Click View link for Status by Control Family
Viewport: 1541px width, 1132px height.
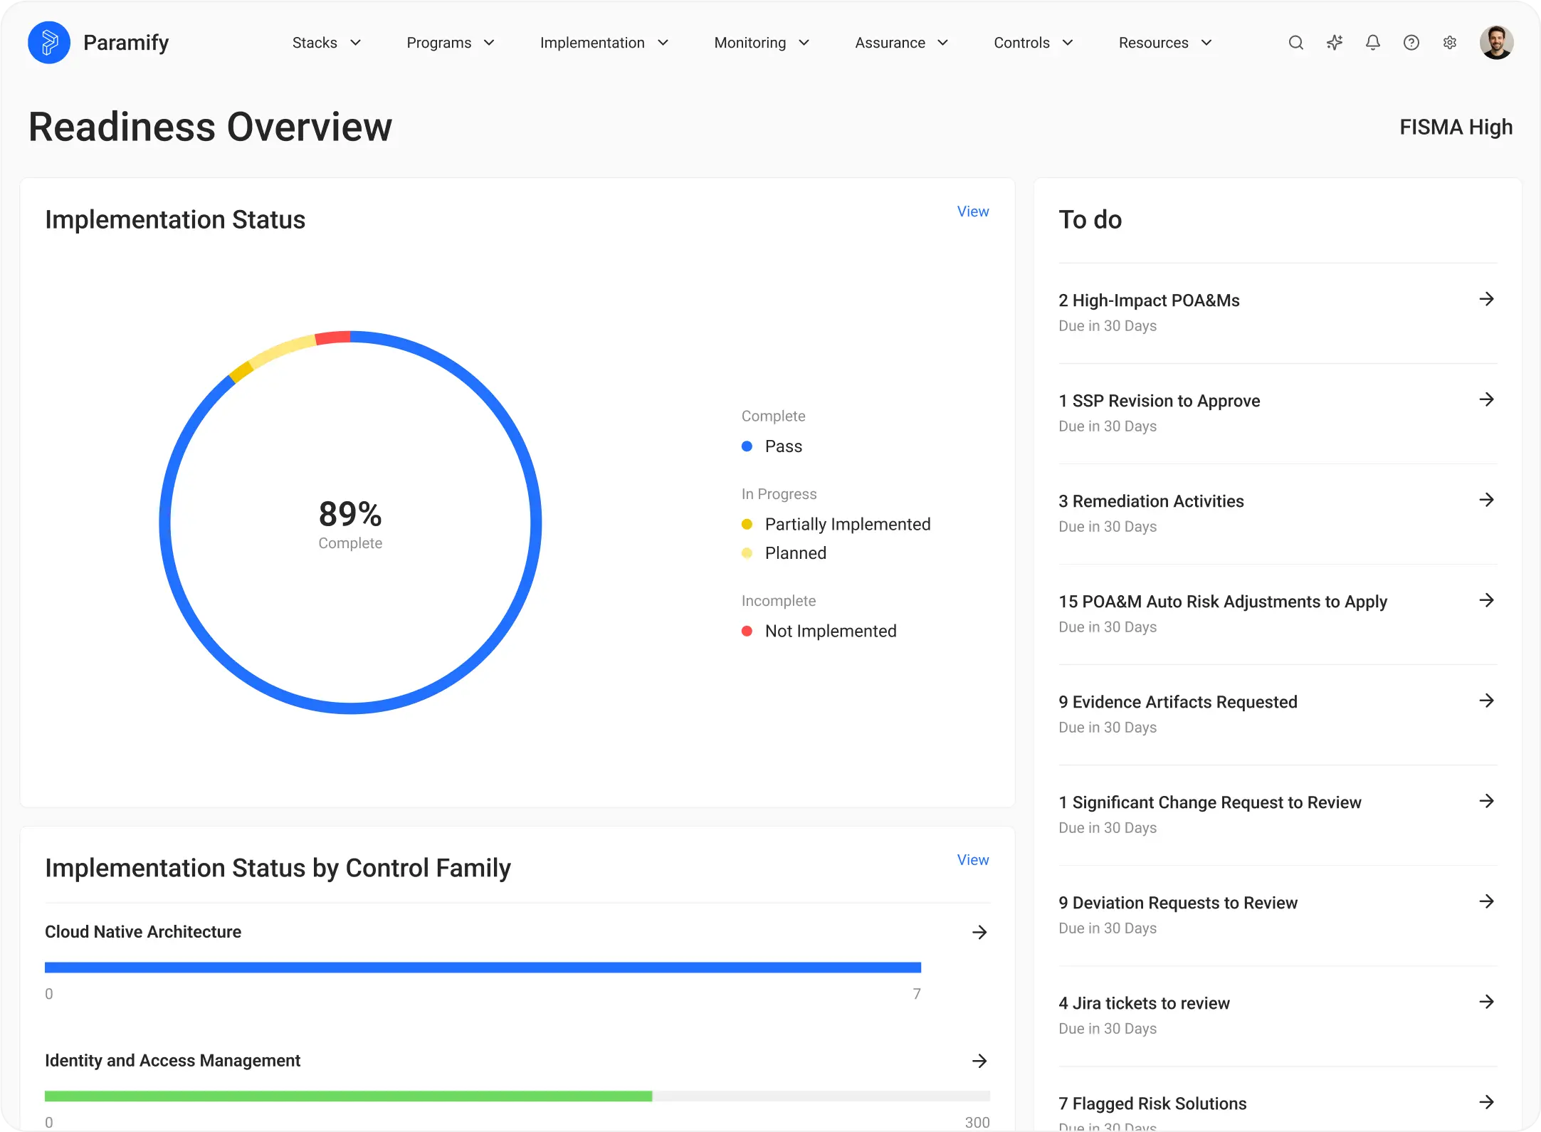click(973, 860)
